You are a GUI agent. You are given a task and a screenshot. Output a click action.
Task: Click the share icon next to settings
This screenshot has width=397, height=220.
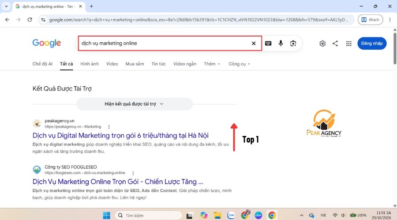coord(335,44)
